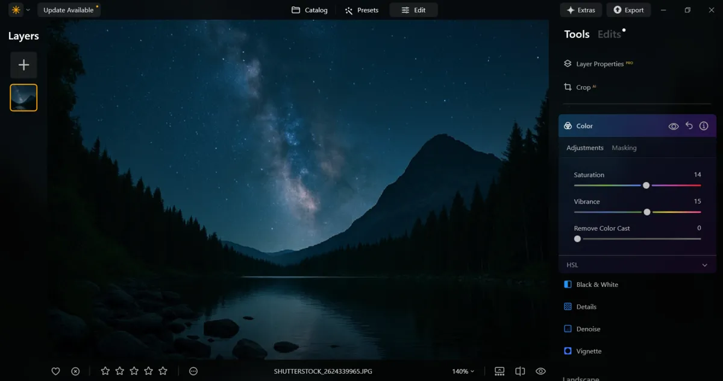Click the Export button
This screenshot has height=381, width=723.
[628, 10]
